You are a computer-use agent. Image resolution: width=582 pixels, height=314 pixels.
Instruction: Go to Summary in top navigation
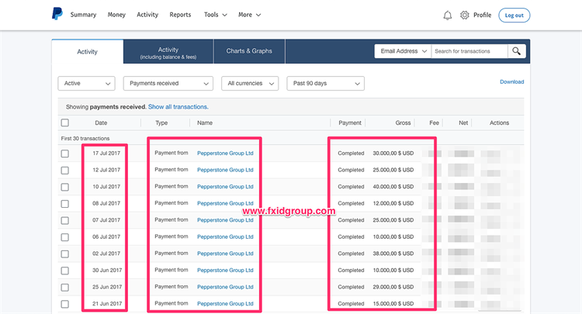point(83,15)
